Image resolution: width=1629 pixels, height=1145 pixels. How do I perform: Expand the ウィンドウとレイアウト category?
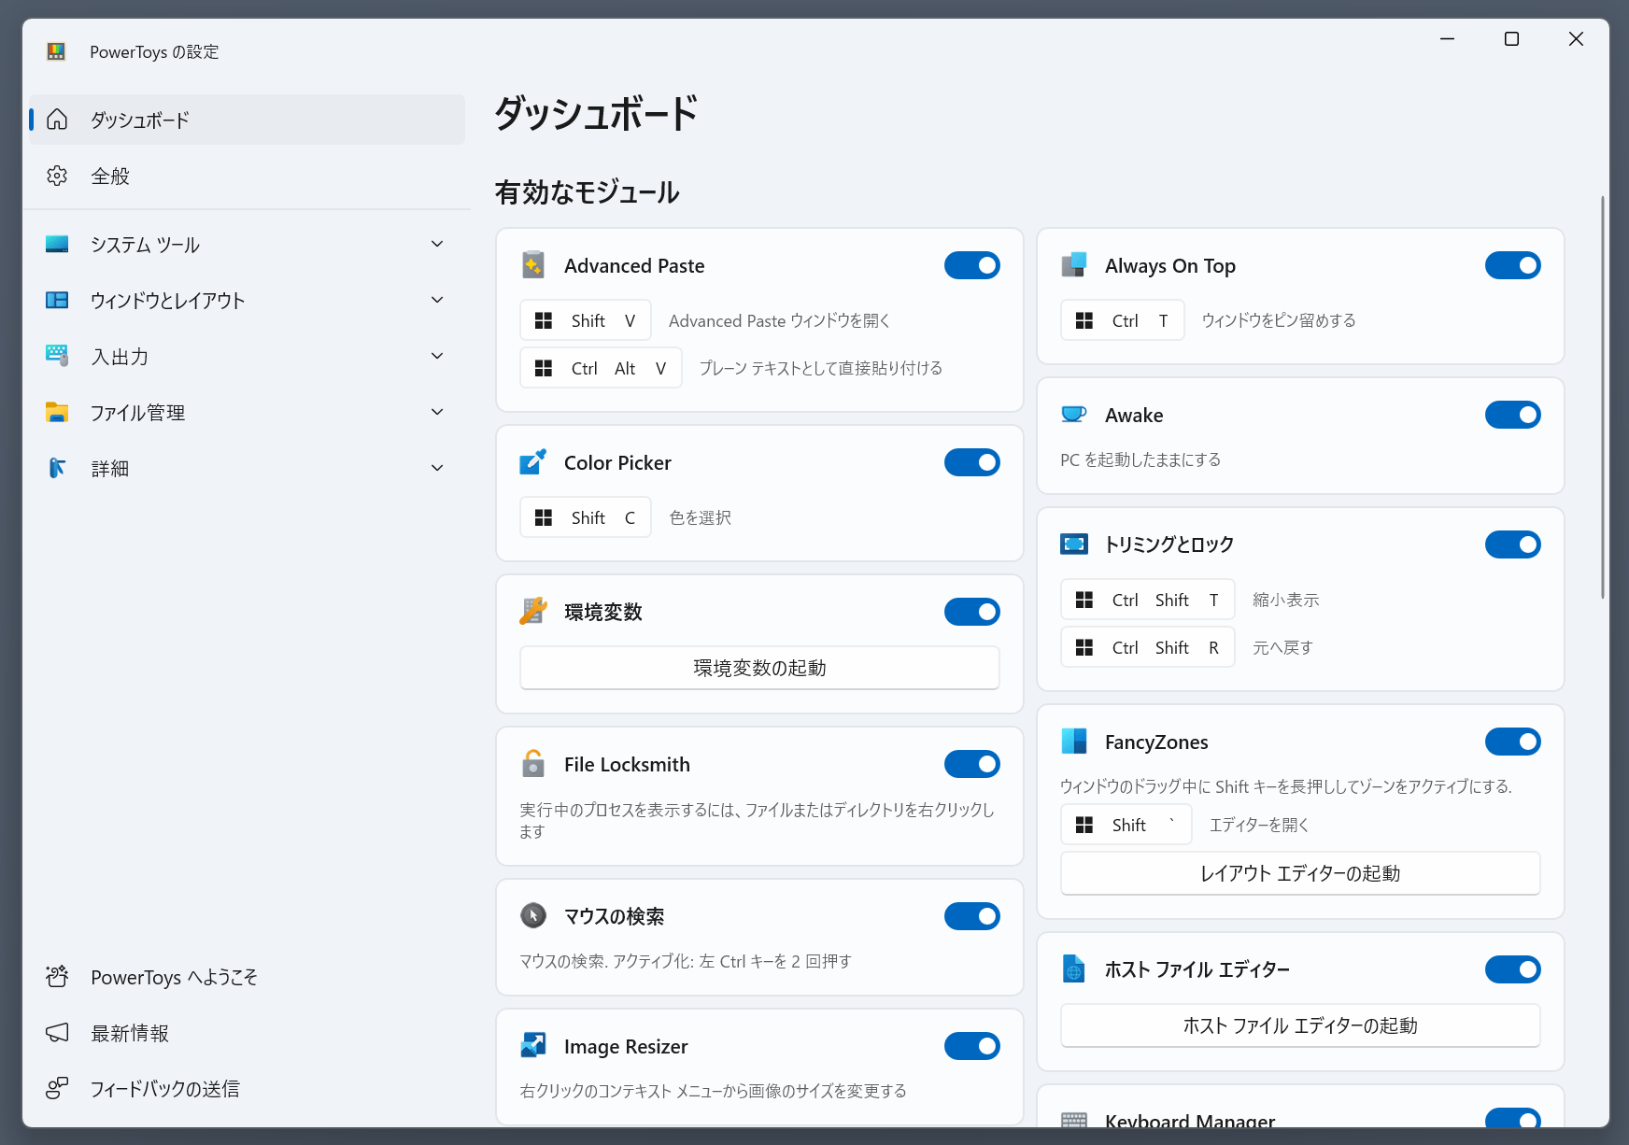pos(246,300)
